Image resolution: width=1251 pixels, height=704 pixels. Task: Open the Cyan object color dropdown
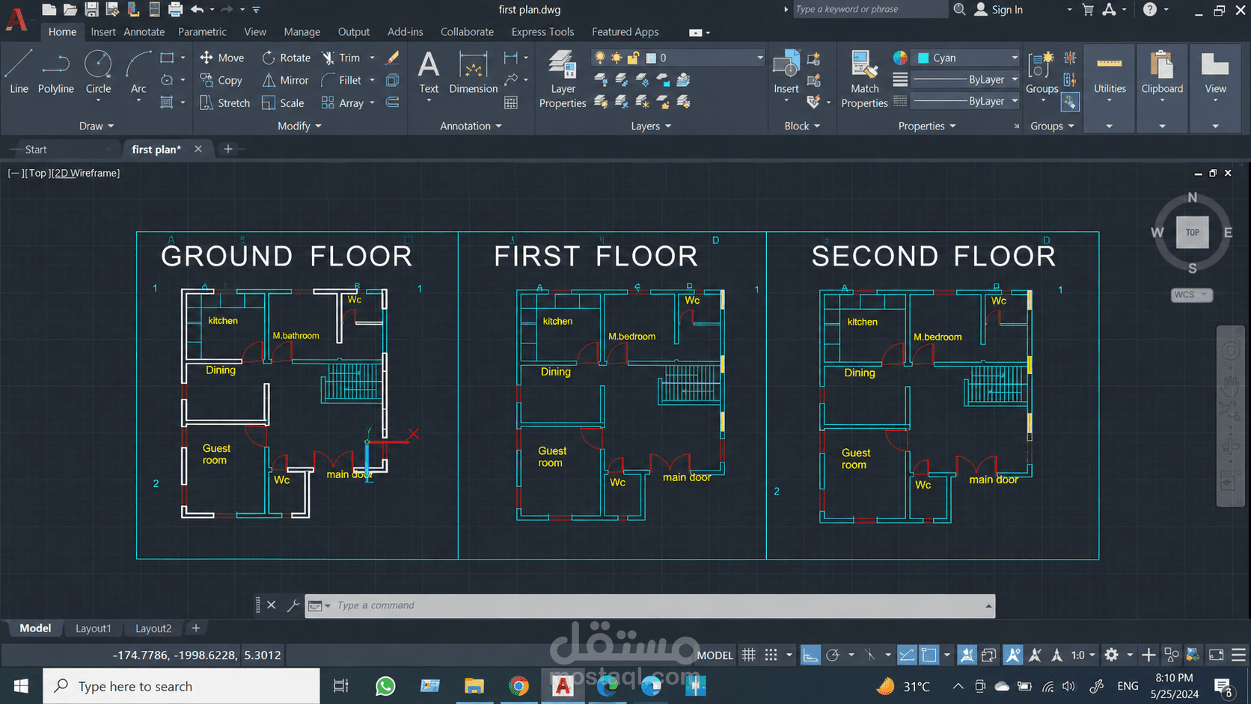pos(1015,58)
